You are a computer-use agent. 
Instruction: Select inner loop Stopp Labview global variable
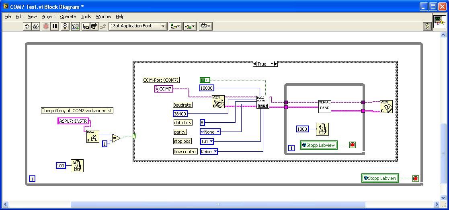[319, 145]
